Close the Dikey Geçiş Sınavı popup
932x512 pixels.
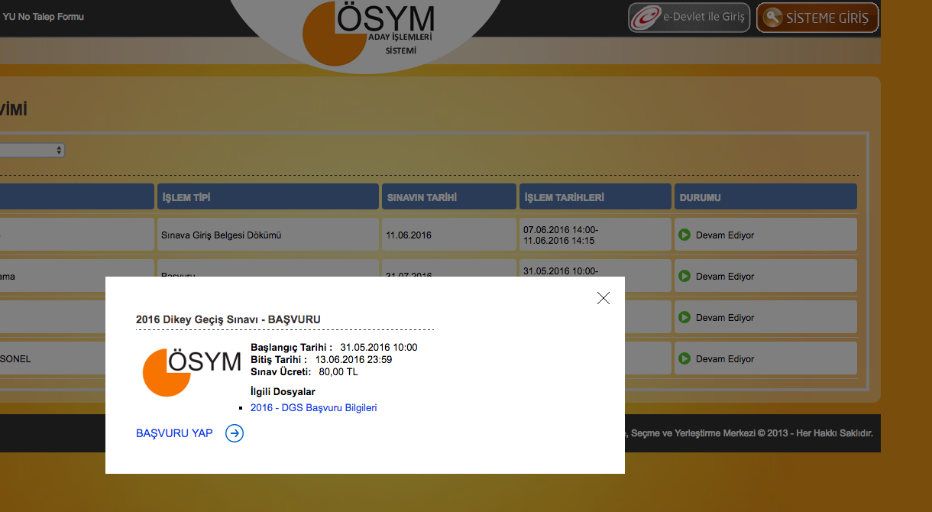point(604,298)
